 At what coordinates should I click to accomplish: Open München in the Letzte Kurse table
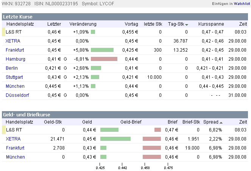pos(15,86)
